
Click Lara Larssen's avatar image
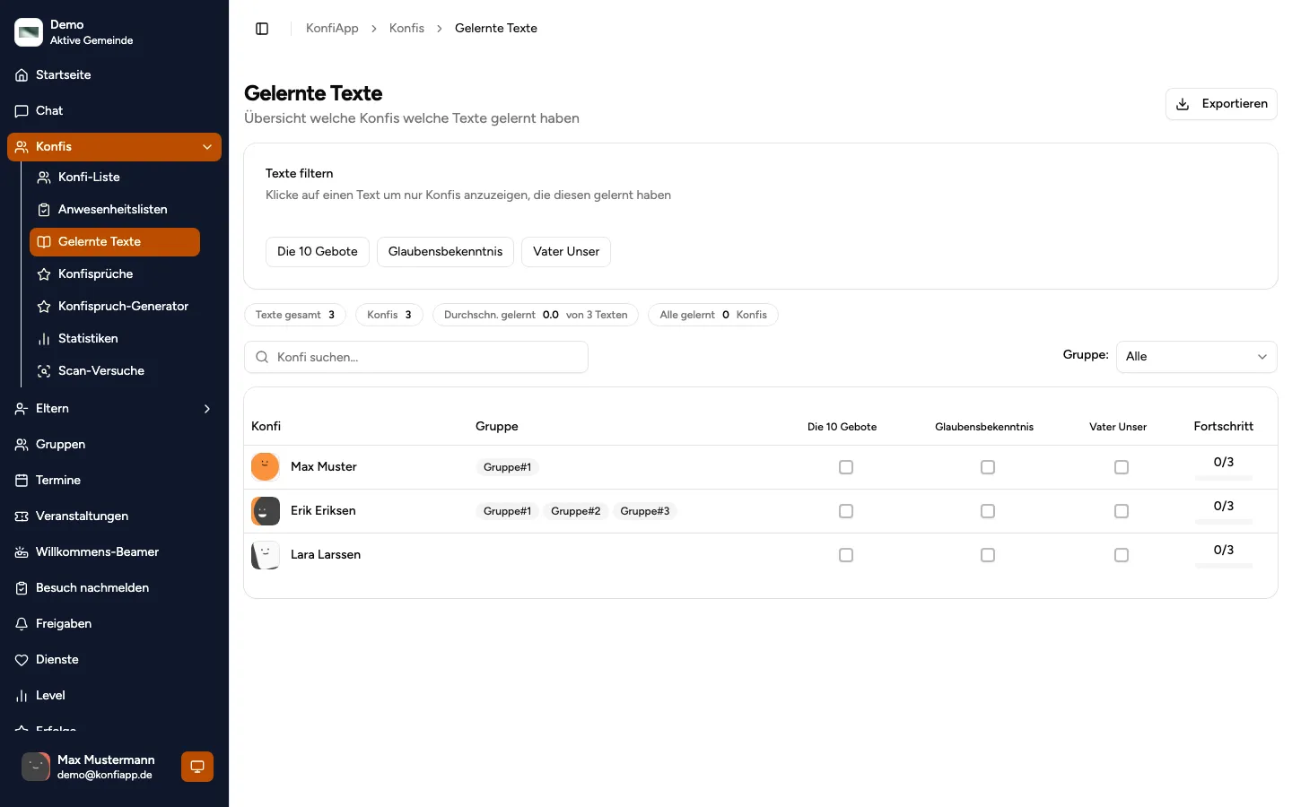[x=266, y=555]
